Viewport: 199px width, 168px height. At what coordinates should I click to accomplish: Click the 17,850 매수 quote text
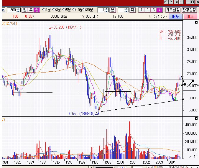tap(90, 17)
